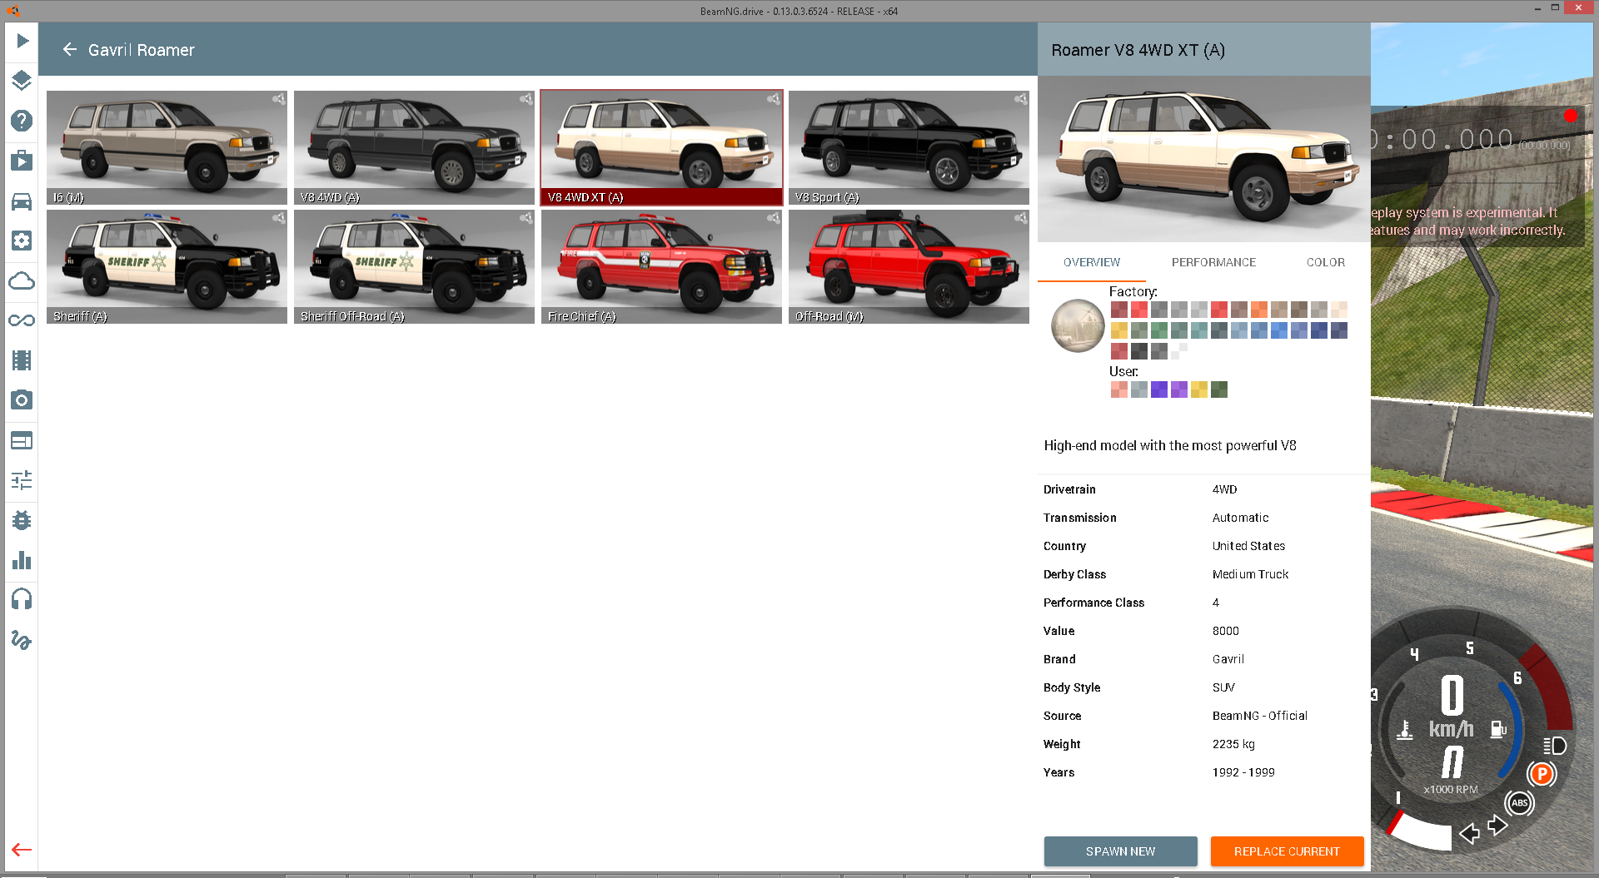The width and height of the screenshot is (1599, 878).
Task: Select the V8 4WD XT (A) configuration
Action: coord(661,148)
